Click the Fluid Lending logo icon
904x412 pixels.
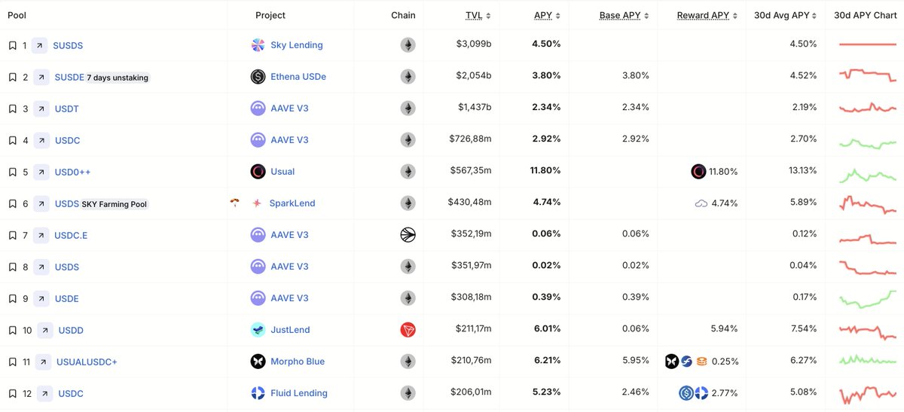tap(258, 393)
